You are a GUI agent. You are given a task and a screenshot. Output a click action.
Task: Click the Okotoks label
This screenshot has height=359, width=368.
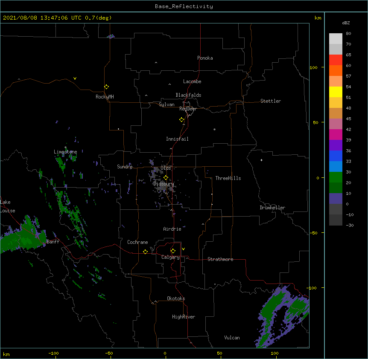(176, 298)
